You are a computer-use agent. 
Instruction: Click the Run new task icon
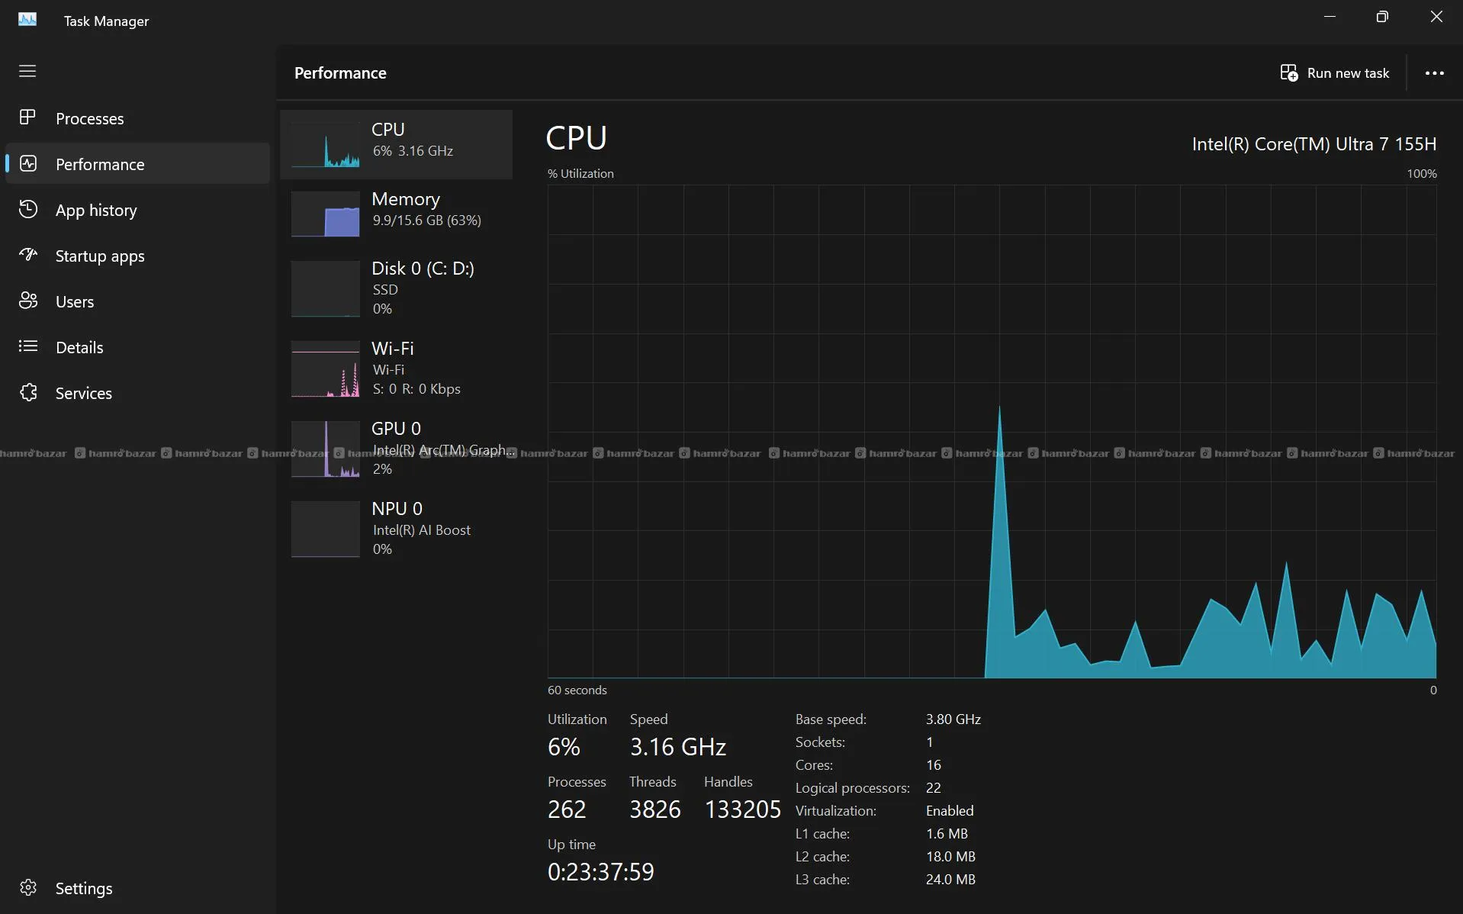click(x=1289, y=73)
